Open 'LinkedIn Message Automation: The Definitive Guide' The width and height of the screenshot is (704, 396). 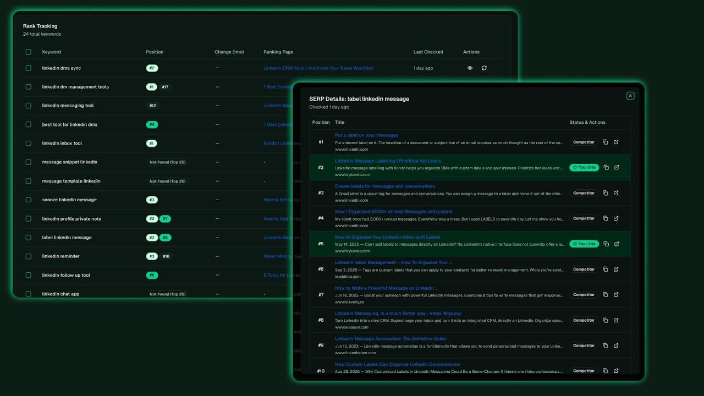(x=391, y=339)
